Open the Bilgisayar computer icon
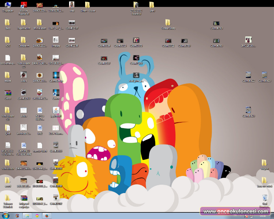Viewport: 274px width, 219px height. [x=8, y=5]
